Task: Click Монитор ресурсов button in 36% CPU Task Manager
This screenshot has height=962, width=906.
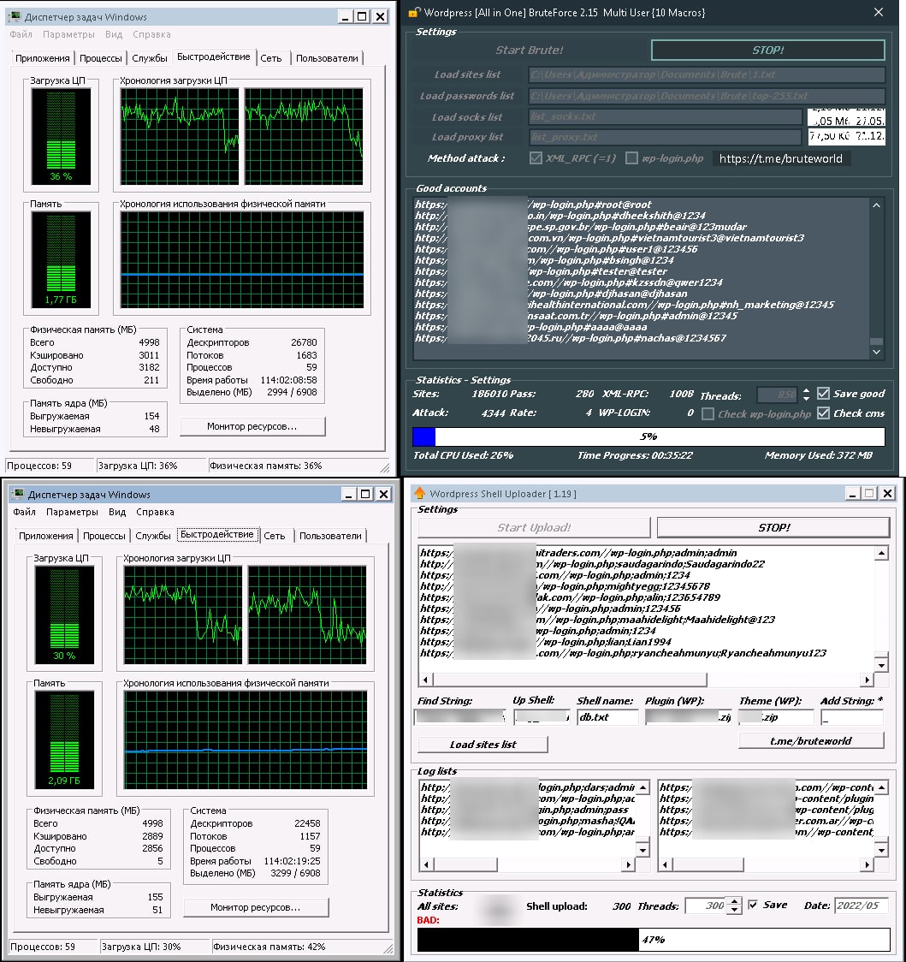Action: coord(252,426)
